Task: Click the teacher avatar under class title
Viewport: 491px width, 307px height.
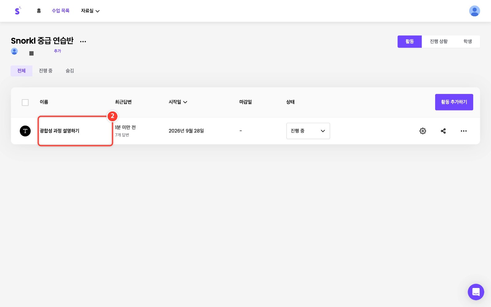Action: click(14, 51)
